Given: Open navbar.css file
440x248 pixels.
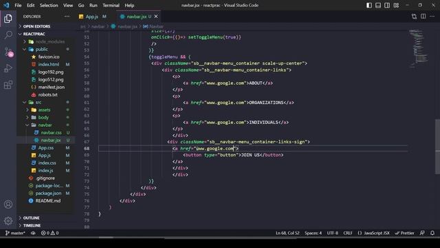Looking at the screenshot, I should click(x=51, y=133).
